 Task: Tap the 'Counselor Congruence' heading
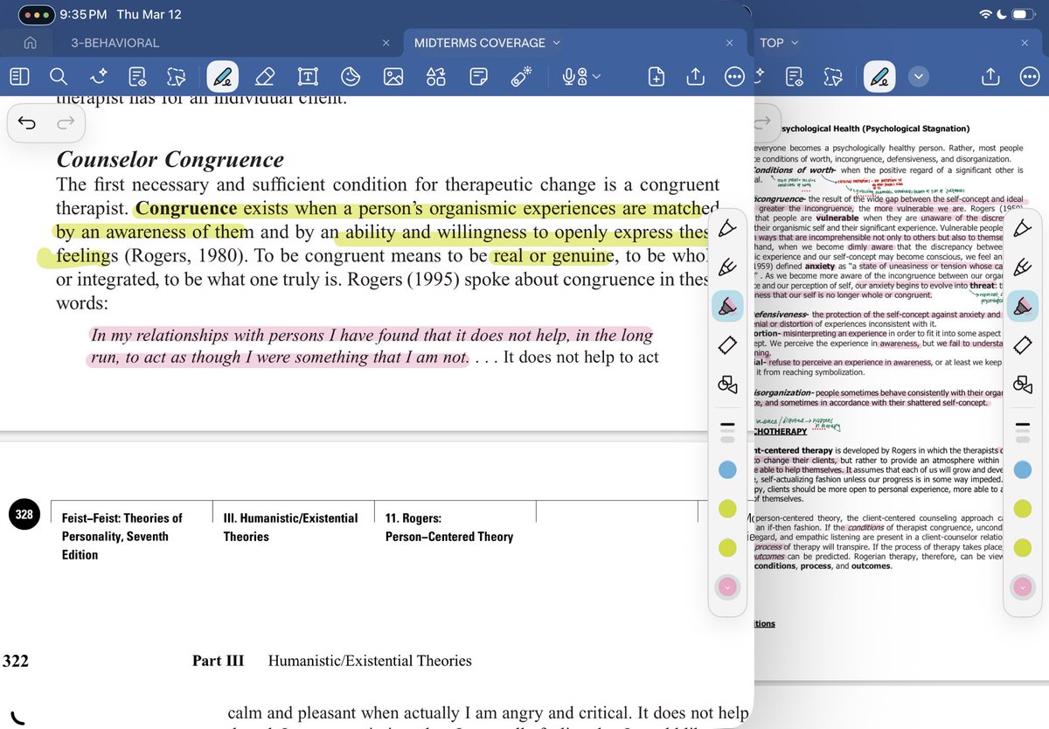170,160
